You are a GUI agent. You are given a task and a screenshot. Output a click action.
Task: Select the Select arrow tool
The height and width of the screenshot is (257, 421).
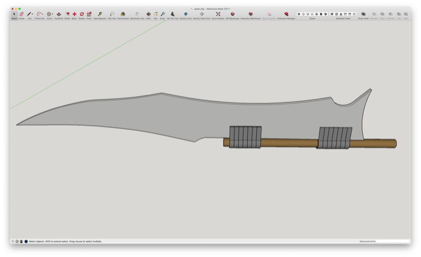[x=14, y=14]
